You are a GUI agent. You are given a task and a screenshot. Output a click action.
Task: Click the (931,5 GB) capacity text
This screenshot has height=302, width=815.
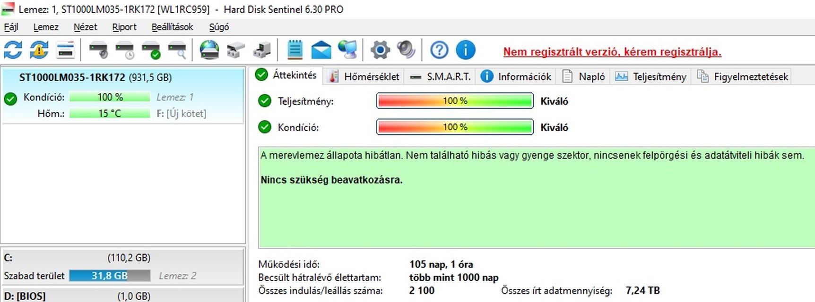point(150,77)
